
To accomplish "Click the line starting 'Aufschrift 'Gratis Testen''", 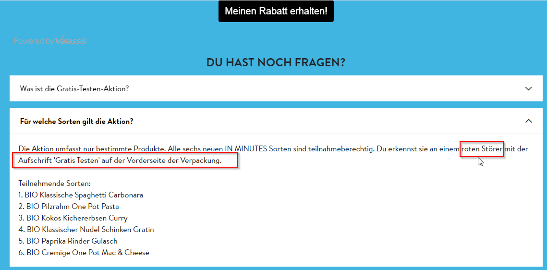I will point(120,160).
